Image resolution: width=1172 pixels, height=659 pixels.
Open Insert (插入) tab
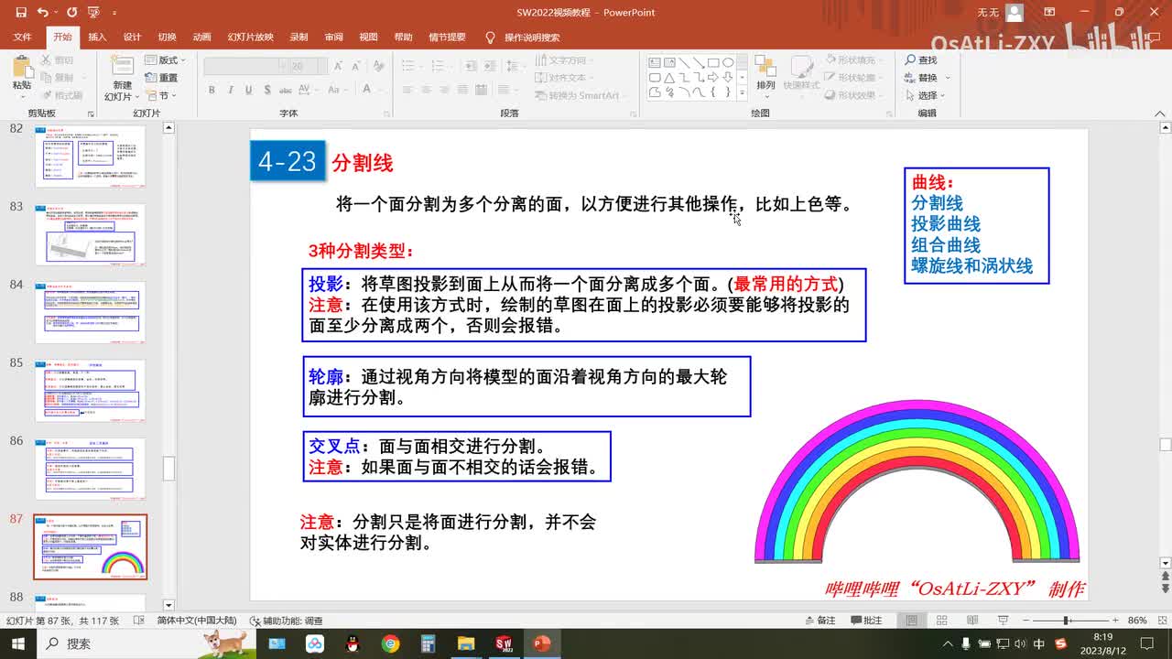pos(98,38)
